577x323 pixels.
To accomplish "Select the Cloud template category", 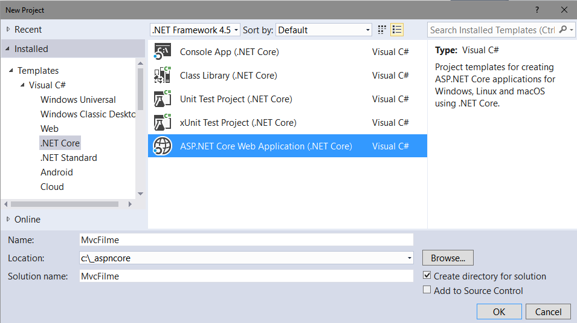I will click(x=52, y=187).
